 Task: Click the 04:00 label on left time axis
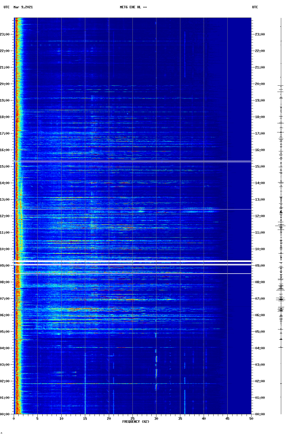[x=5, y=348]
